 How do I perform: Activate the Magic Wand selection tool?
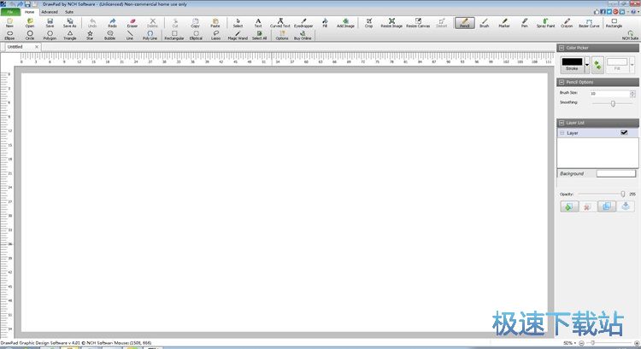(x=238, y=36)
